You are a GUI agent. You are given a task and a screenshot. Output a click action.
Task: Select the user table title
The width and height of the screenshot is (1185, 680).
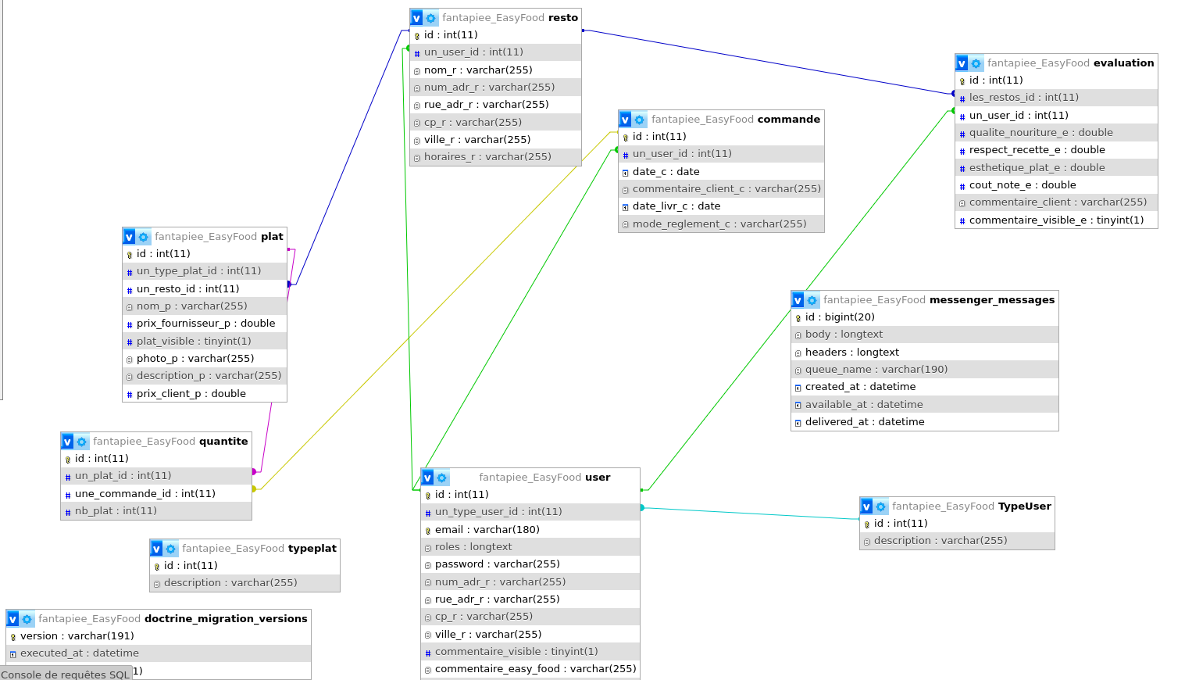(544, 478)
